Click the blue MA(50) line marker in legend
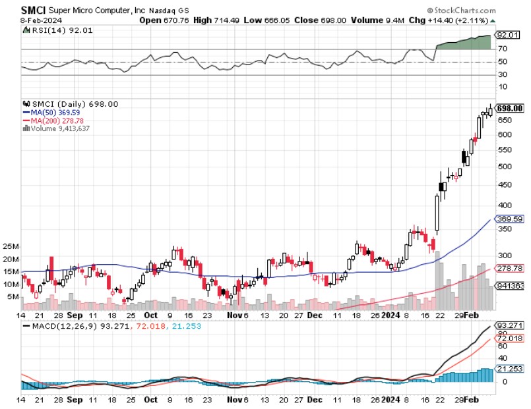Screen dimensions: 531x409 (26, 113)
